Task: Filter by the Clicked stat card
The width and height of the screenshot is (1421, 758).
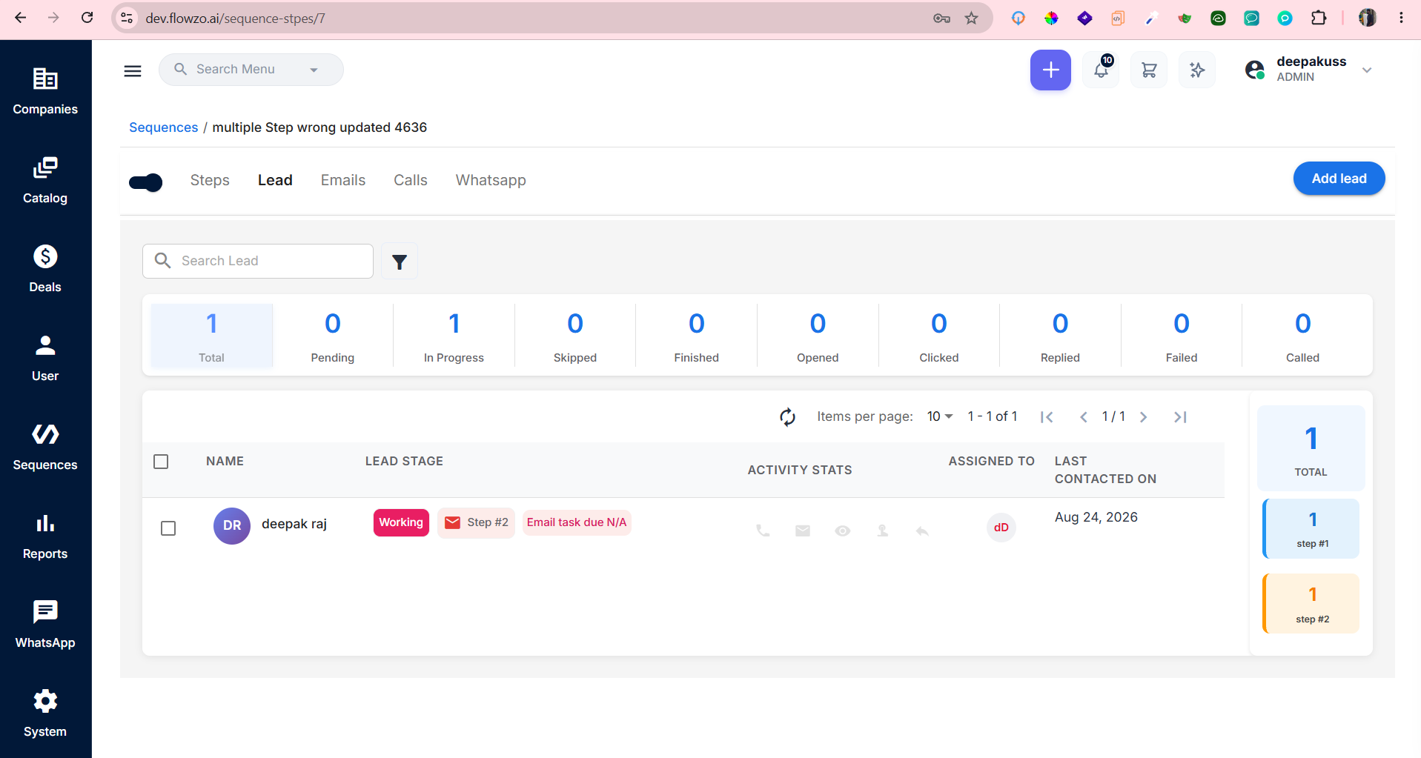Action: click(x=939, y=336)
